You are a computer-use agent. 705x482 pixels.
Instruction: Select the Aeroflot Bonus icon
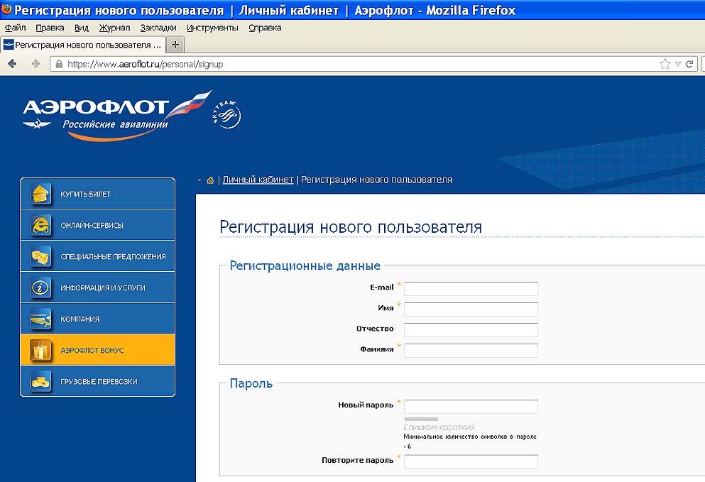(x=40, y=350)
